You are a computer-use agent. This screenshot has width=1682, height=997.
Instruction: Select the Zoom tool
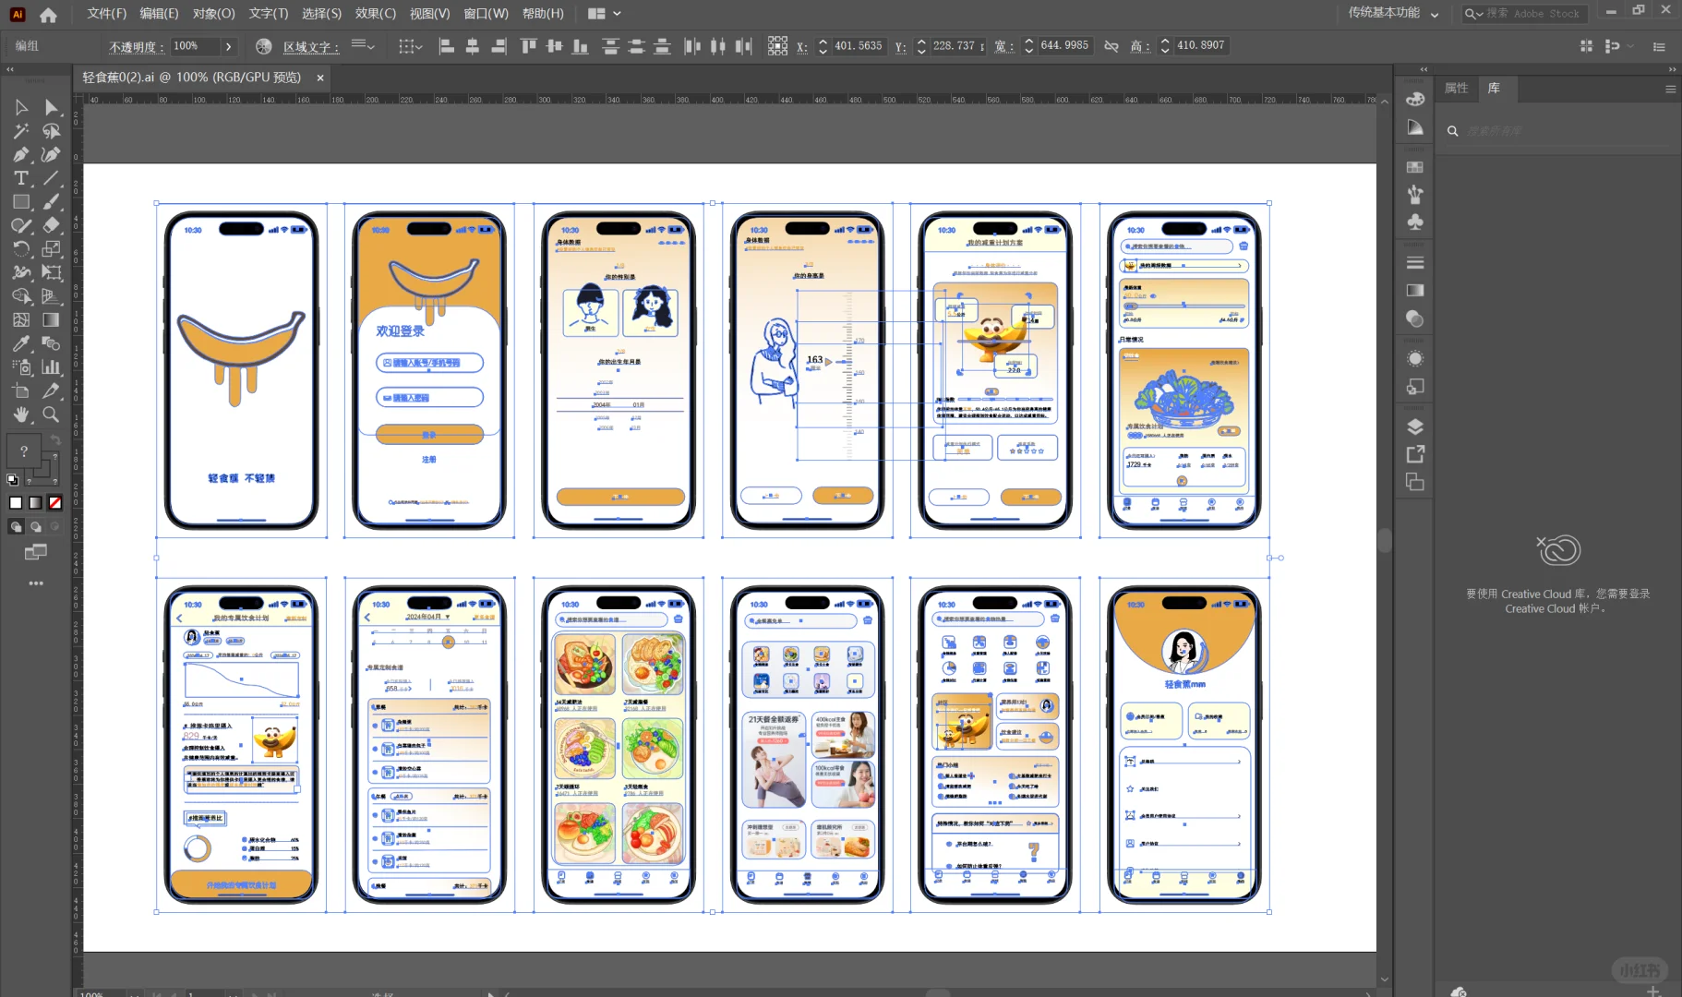pos(52,414)
